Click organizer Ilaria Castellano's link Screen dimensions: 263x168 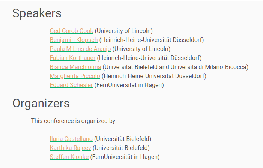pos(71,139)
